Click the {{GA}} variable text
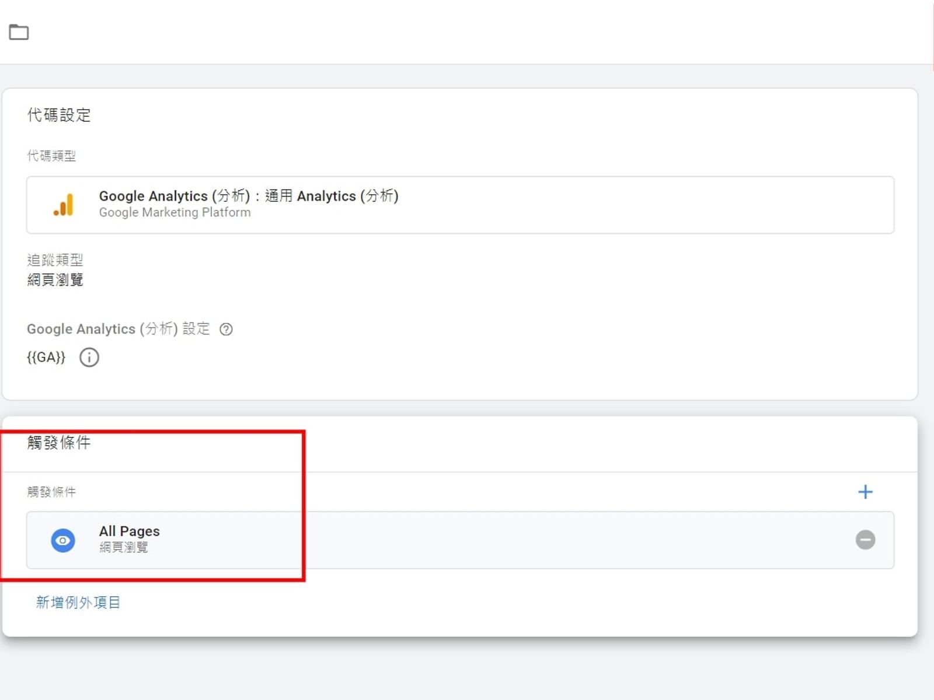The height and width of the screenshot is (700, 934). pyautogui.click(x=46, y=357)
